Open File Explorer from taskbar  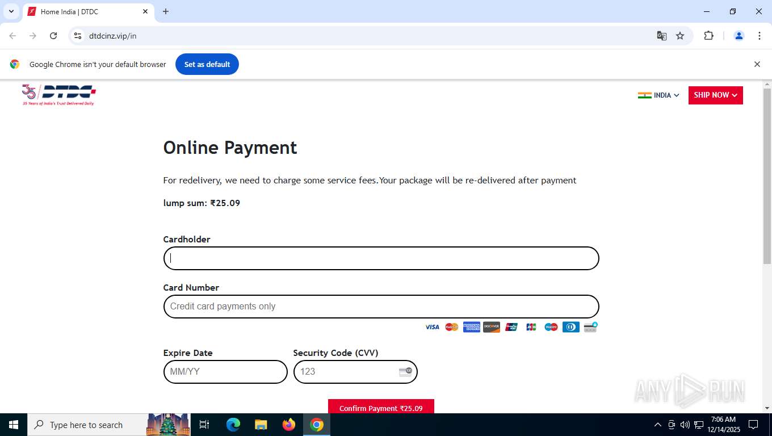coord(261,425)
